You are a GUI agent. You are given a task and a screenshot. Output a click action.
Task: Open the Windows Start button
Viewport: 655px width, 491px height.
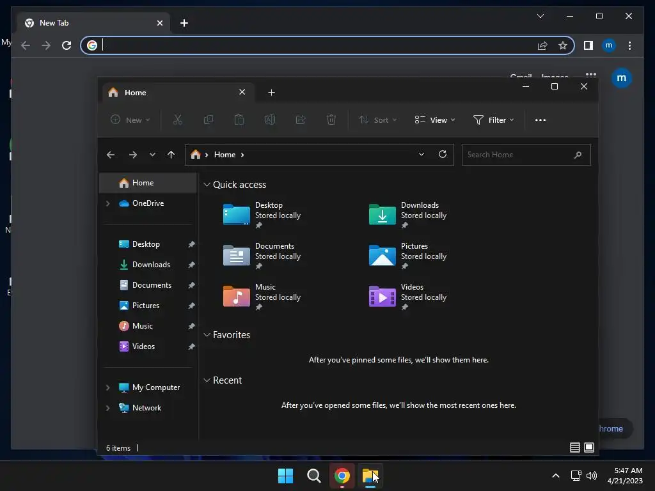[286, 476]
